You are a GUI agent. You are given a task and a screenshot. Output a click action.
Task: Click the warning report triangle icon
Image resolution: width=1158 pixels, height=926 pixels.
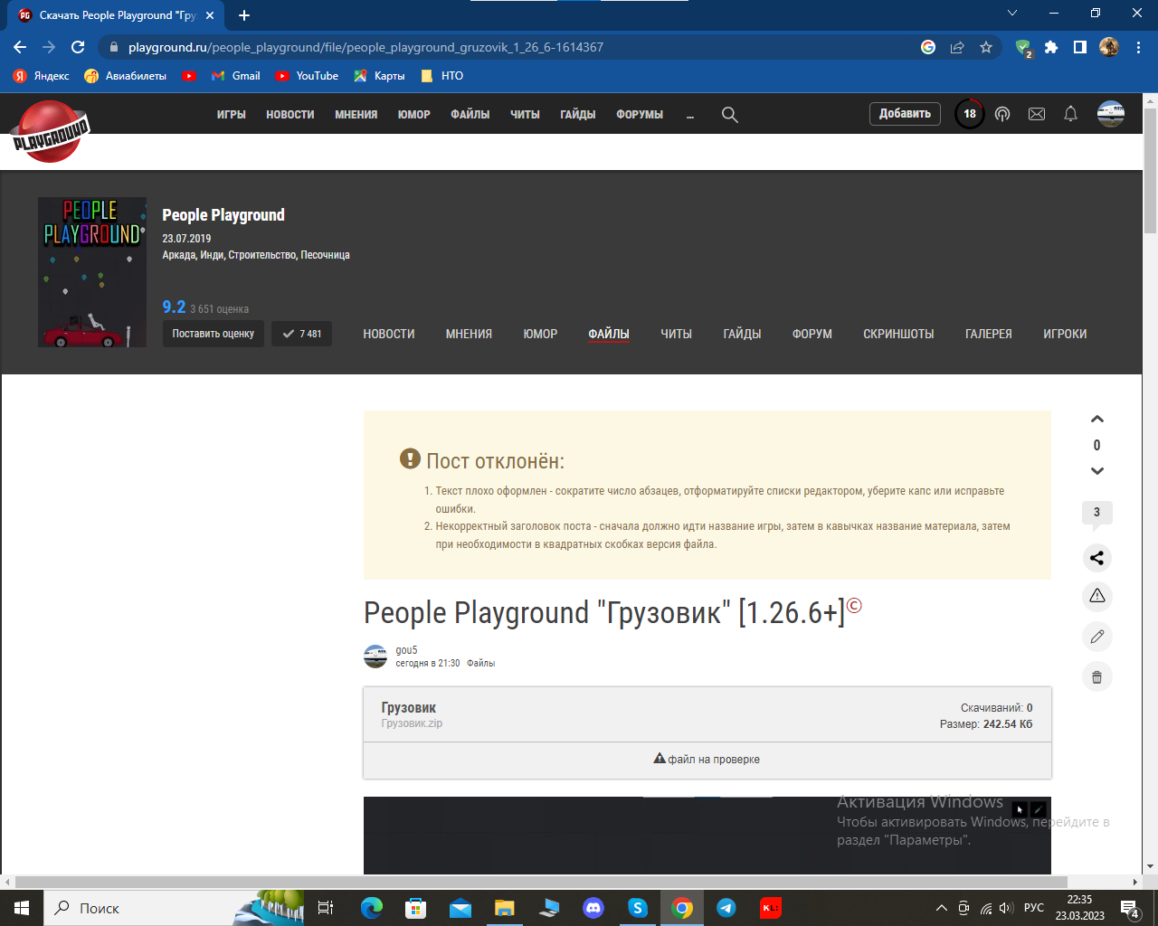1096,596
